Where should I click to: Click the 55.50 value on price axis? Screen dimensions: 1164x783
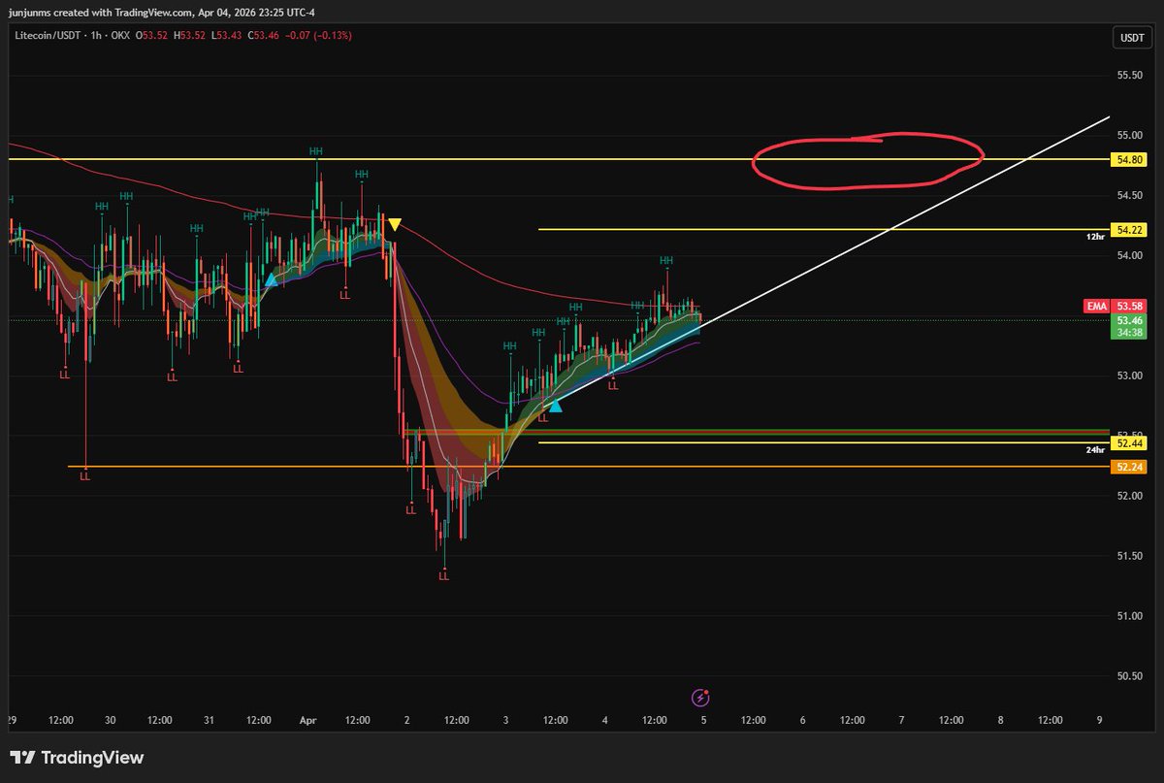tap(1128, 76)
